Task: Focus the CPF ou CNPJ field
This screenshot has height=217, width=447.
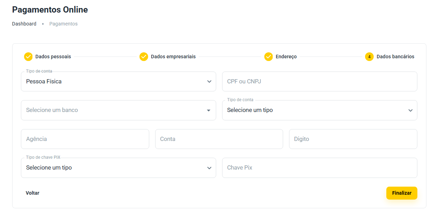Action: 319,82
